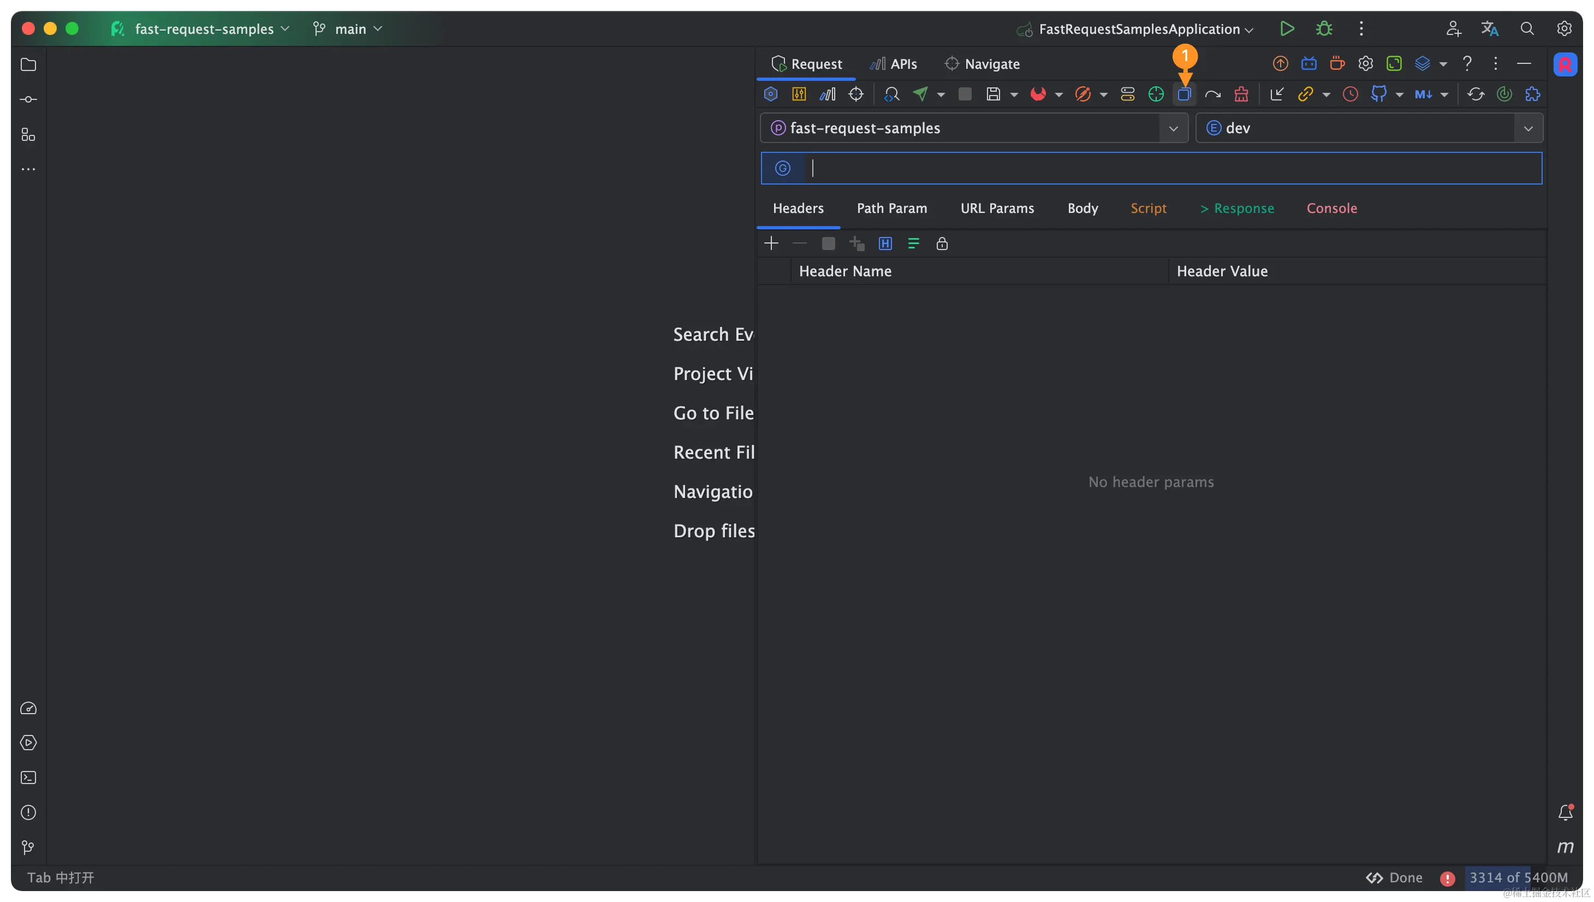1594x902 pixels.
Task: Open the Postman icon dropdown arrow
Action: click(1104, 95)
